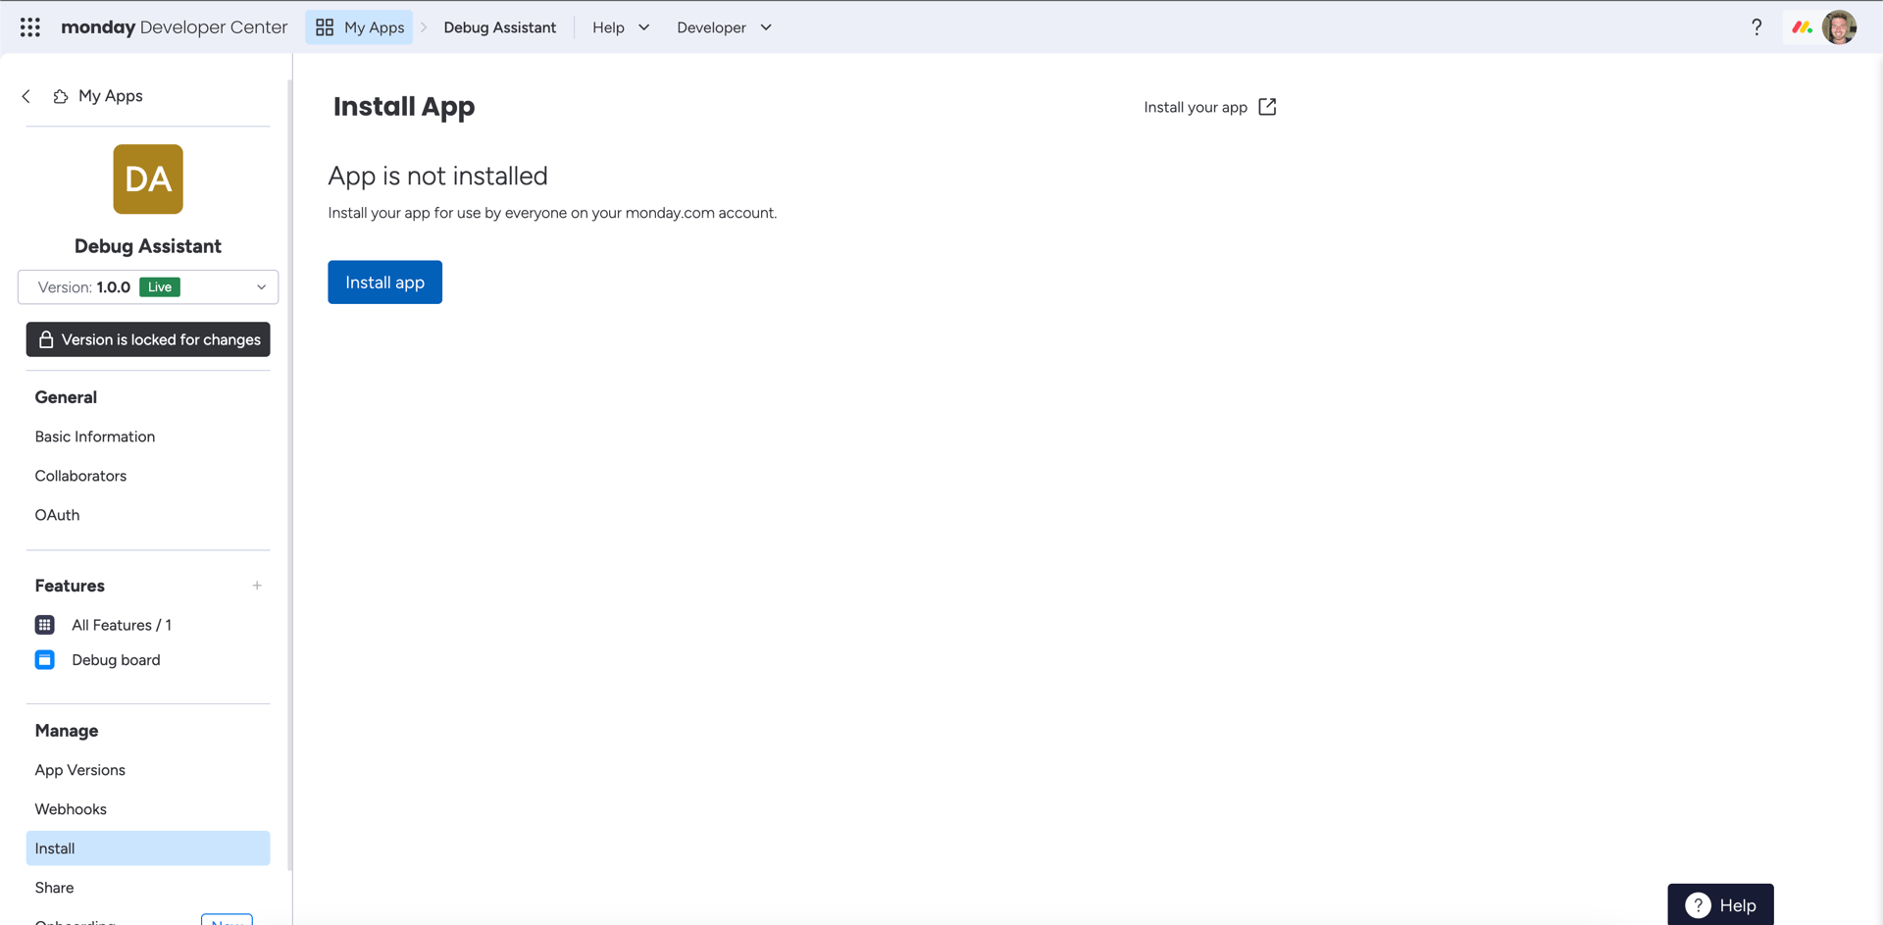Open App Versions page
Image resolution: width=1883 pixels, height=925 pixels.
click(80, 770)
